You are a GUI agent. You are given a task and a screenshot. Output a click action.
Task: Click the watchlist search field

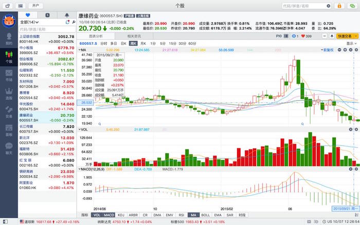point(47,29)
